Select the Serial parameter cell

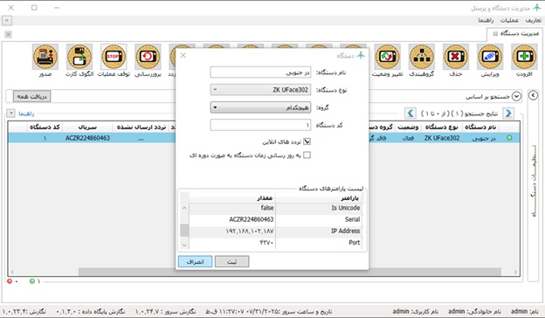coord(319,219)
